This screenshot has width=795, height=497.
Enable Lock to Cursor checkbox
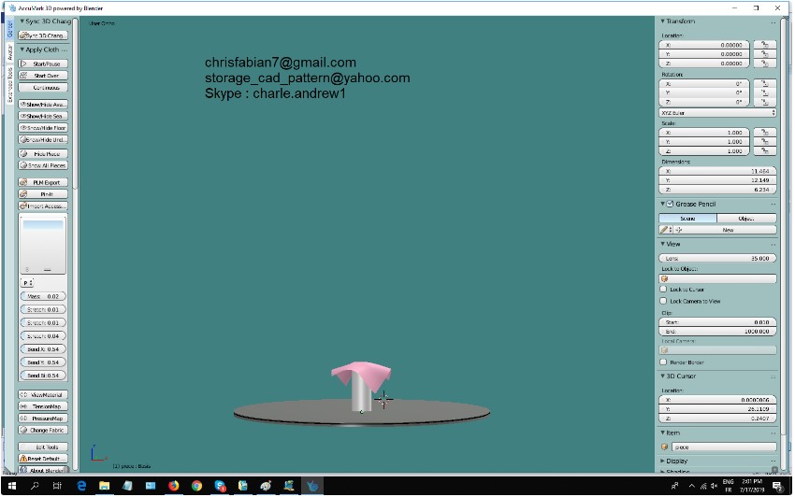tap(663, 290)
